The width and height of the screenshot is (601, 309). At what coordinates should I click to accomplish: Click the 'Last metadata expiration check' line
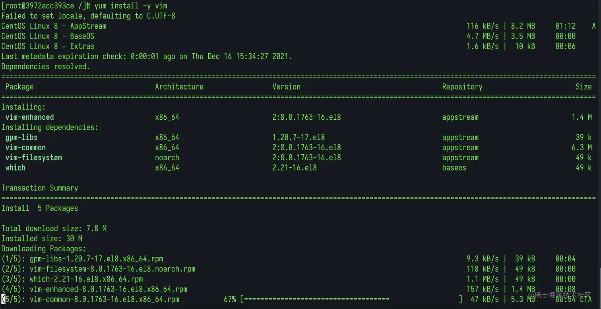click(x=147, y=56)
